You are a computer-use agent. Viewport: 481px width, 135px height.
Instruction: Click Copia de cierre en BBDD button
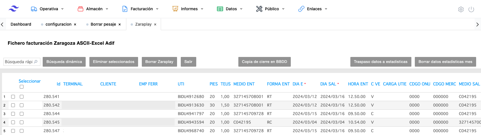click(264, 62)
